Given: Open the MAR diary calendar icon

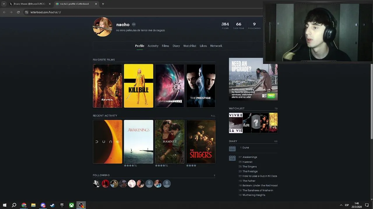Looking at the screenshot, I should click(x=232, y=149).
